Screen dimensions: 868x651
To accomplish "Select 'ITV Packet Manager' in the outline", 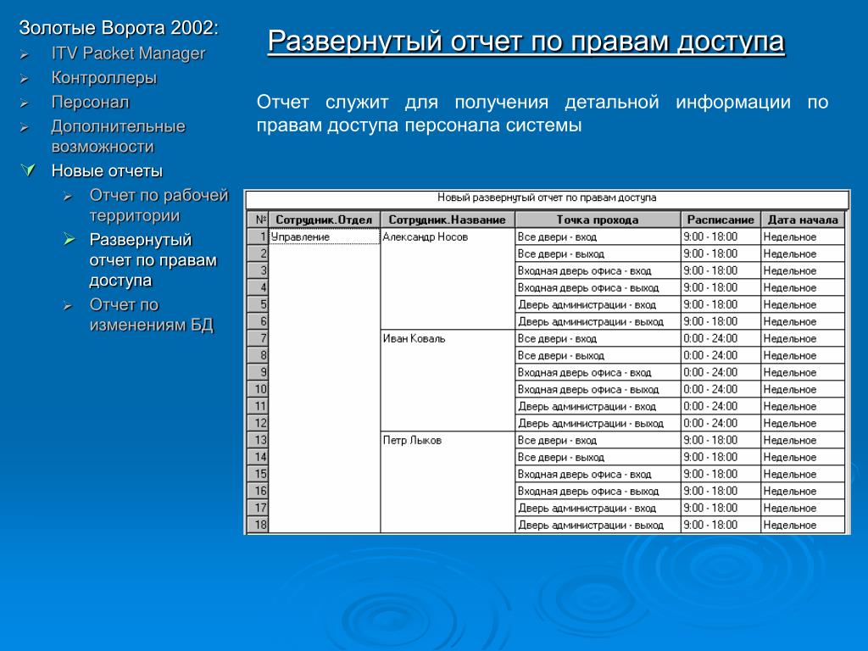I will (x=128, y=53).
